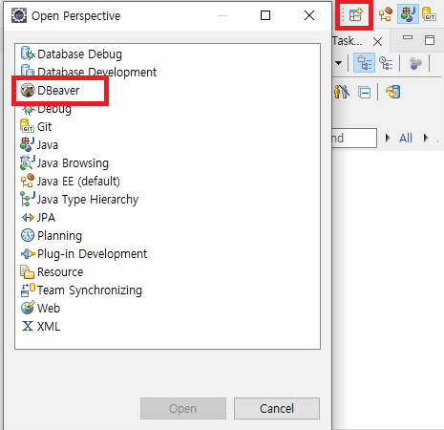Screen dimensions: 444x430
Task: Click the Open Perspective toolbar icon
Action: coord(355,15)
